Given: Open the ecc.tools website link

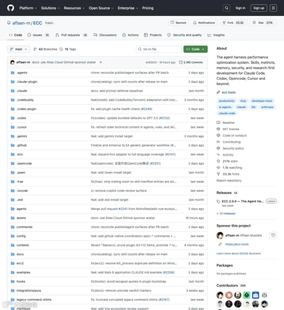Looking at the screenshot, I should [228, 92].
